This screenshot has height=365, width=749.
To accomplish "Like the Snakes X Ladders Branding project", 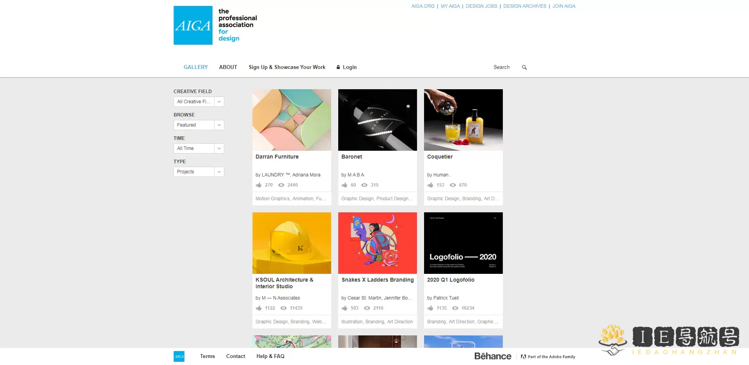I will [x=345, y=308].
